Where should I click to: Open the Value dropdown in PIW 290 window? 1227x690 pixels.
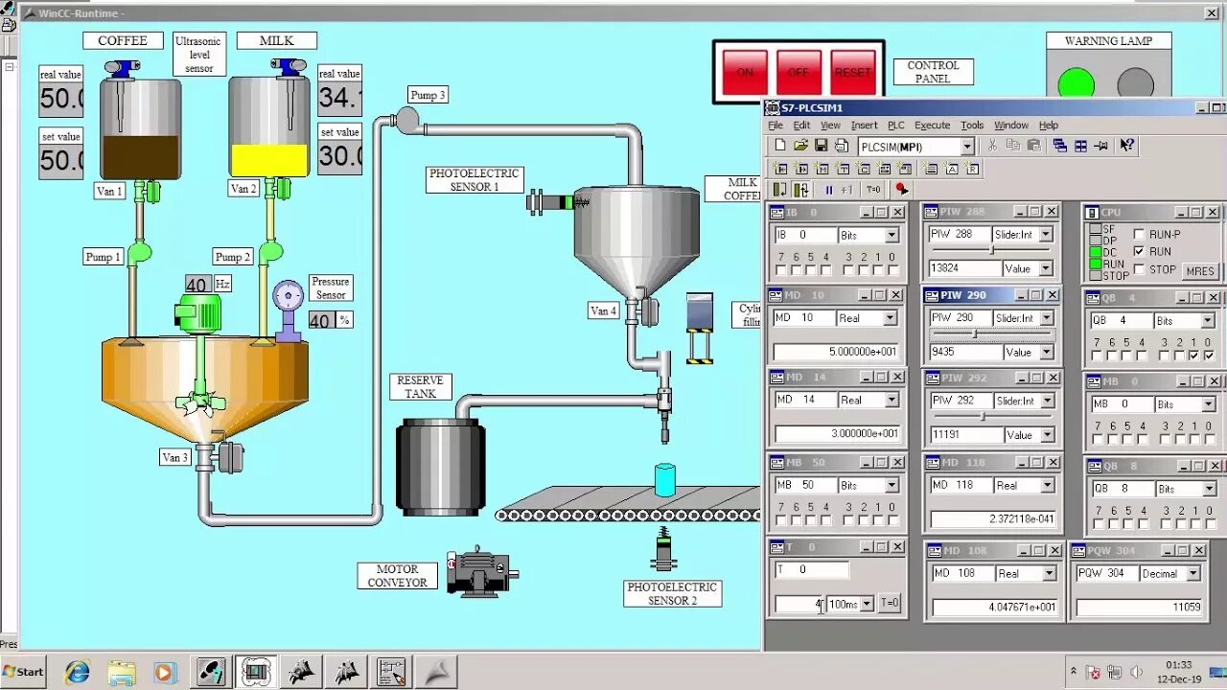pyautogui.click(x=1046, y=352)
